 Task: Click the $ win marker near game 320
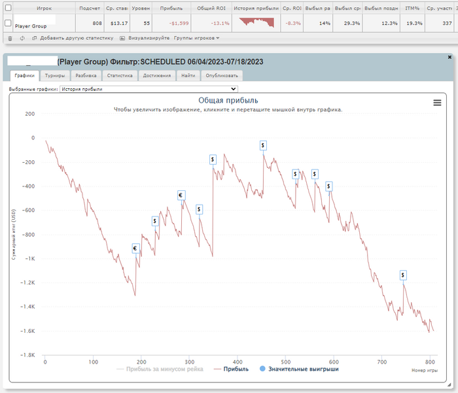[x=199, y=209]
